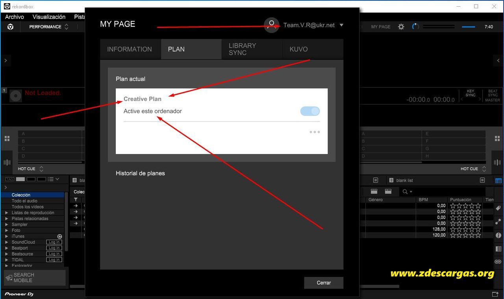The height and width of the screenshot is (299, 504).
Task: Log in to TIDAL
Action: [x=54, y=260]
